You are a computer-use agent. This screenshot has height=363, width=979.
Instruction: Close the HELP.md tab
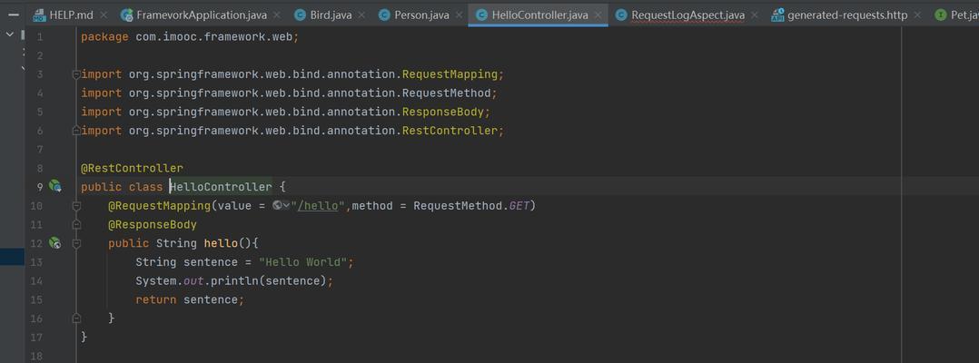coord(104,15)
